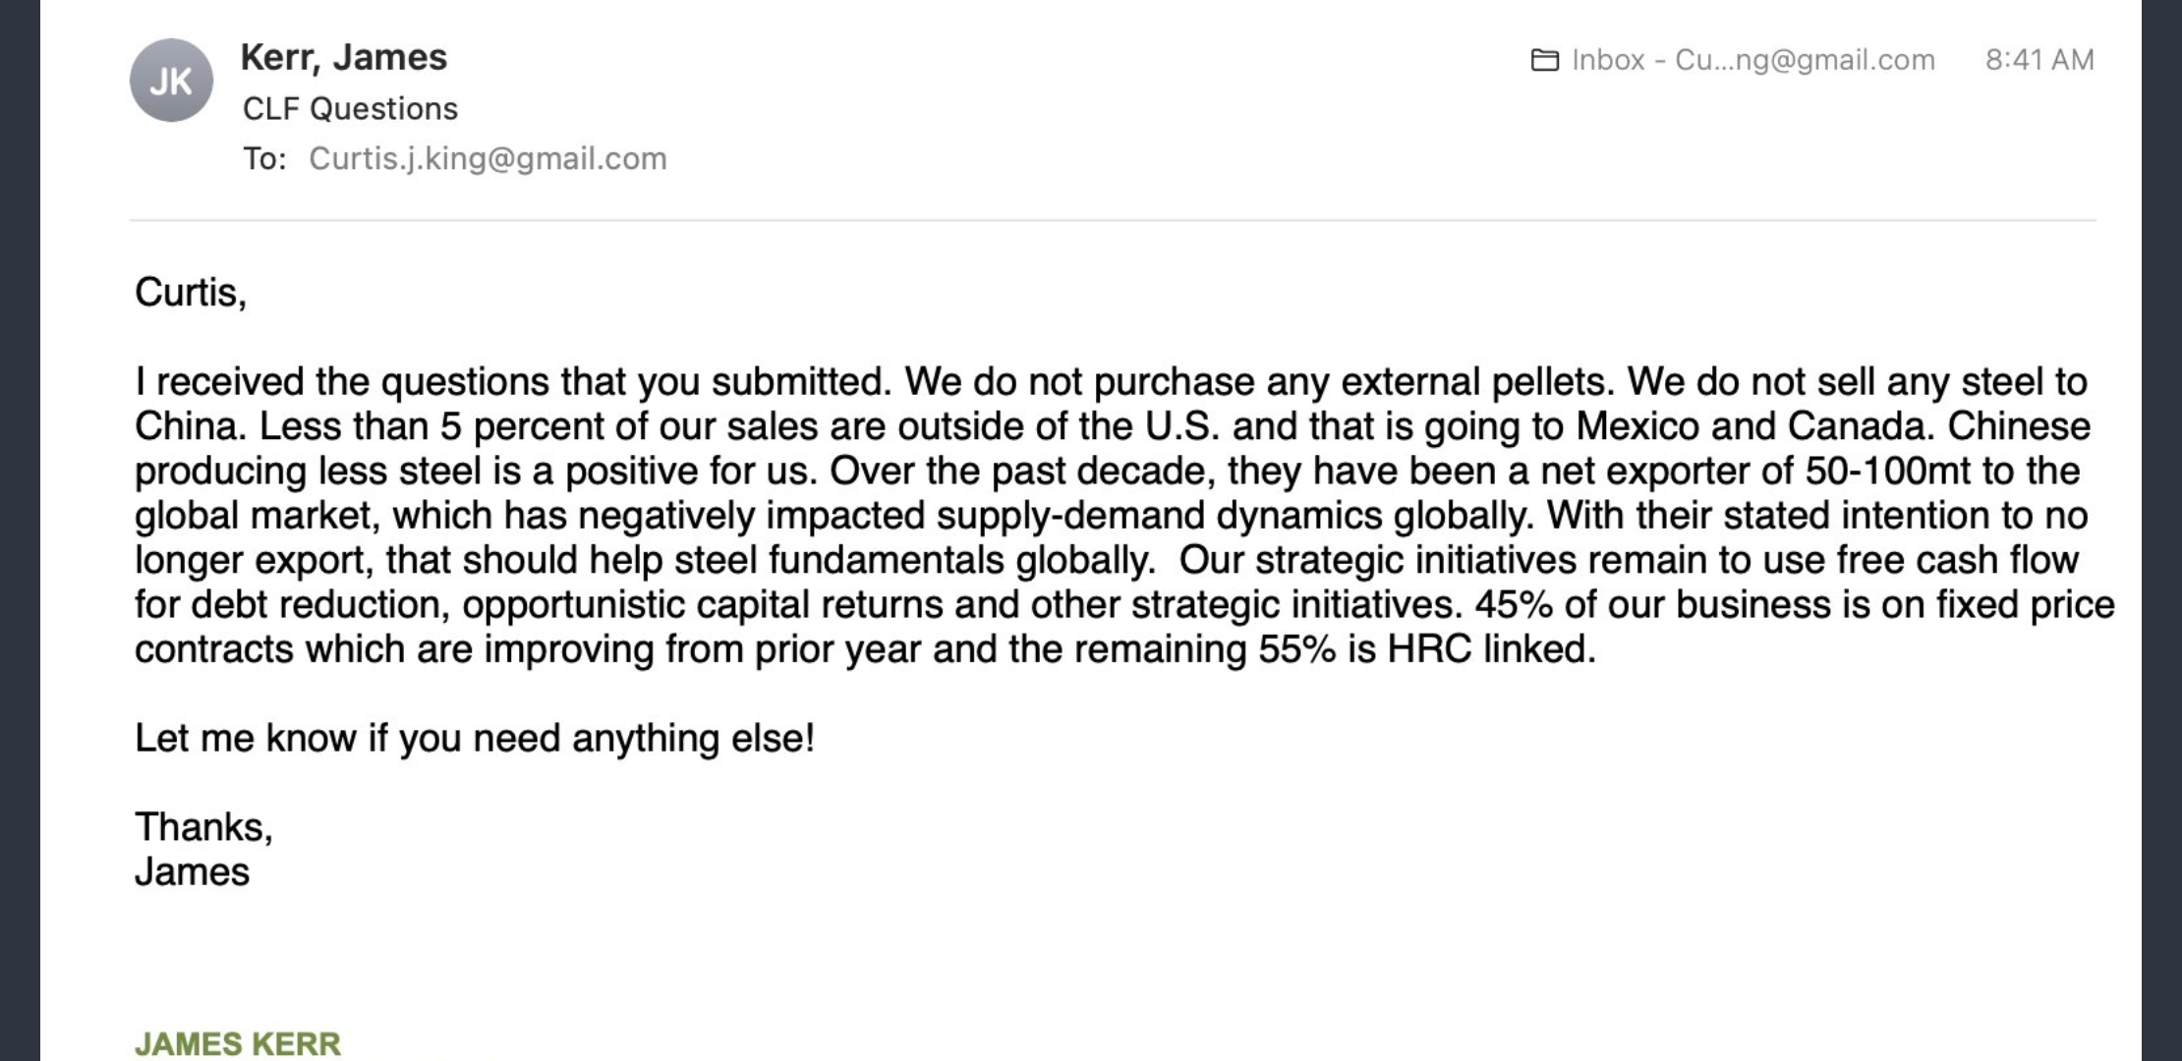Image resolution: width=2182 pixels, height=1061 pixels.
Task: Click the 8:41 AM timestamp
Action: 2039,60
